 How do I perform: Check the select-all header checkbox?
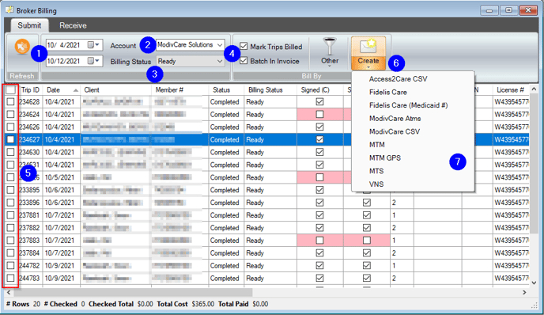click(x=11, y=90)
